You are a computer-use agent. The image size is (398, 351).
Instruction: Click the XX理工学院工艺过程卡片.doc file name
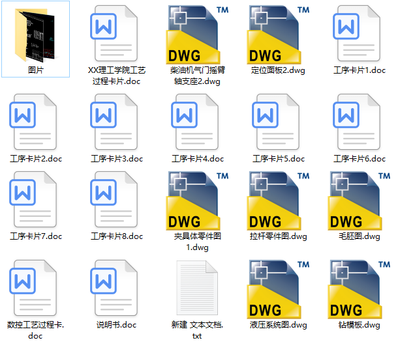click(x=117, y=76)
